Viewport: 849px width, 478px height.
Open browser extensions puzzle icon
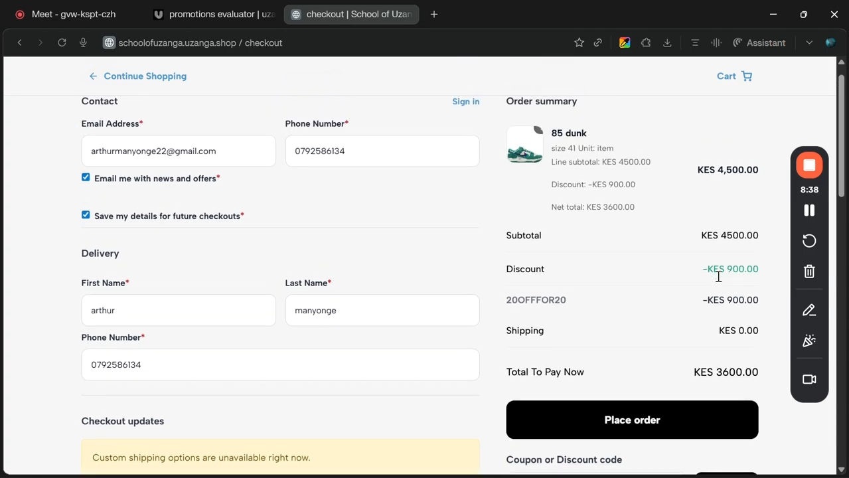[646, 42]
